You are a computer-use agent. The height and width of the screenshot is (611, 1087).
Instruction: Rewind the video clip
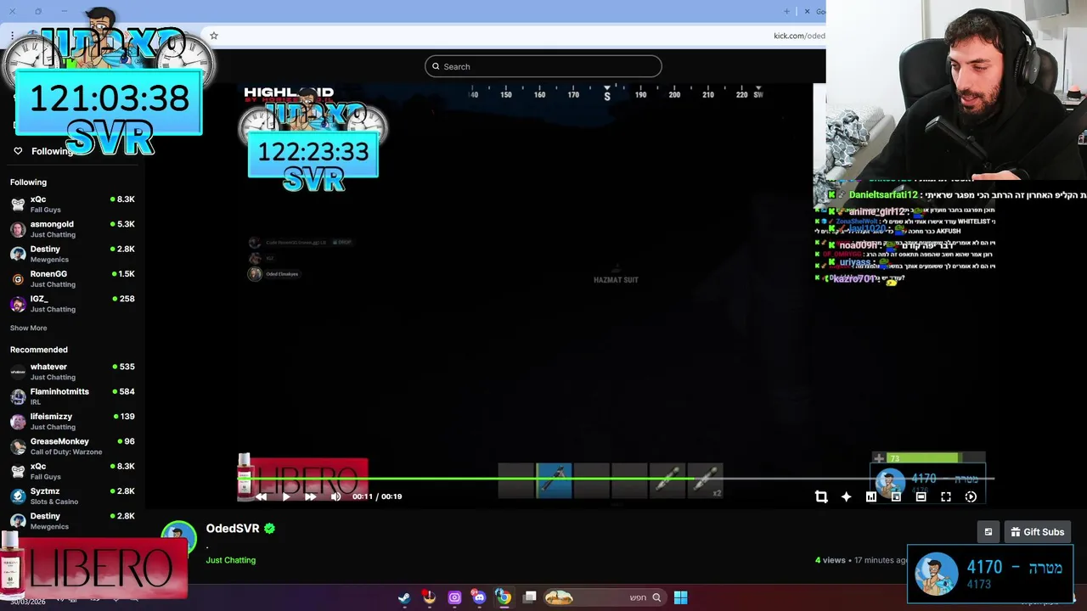tap(261, 496)
